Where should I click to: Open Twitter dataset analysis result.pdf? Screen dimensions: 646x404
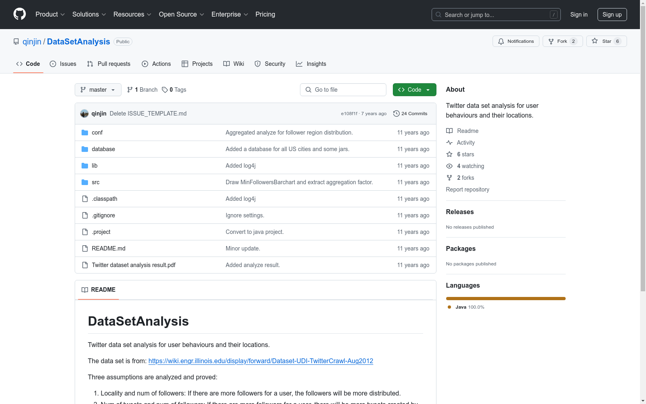134,265
